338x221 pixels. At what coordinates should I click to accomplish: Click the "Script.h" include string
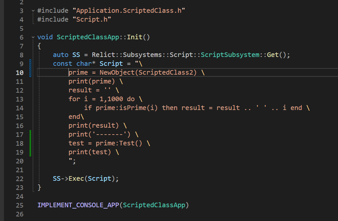[91, 20]
